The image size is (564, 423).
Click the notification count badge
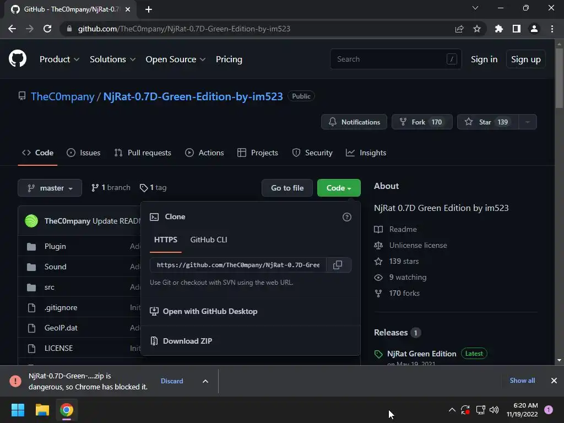tap(549, 410)
